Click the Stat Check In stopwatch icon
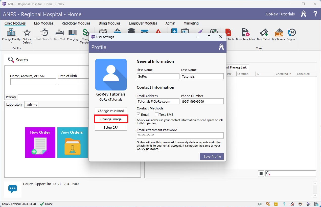The image size is (321, 207). pos(44,33)
